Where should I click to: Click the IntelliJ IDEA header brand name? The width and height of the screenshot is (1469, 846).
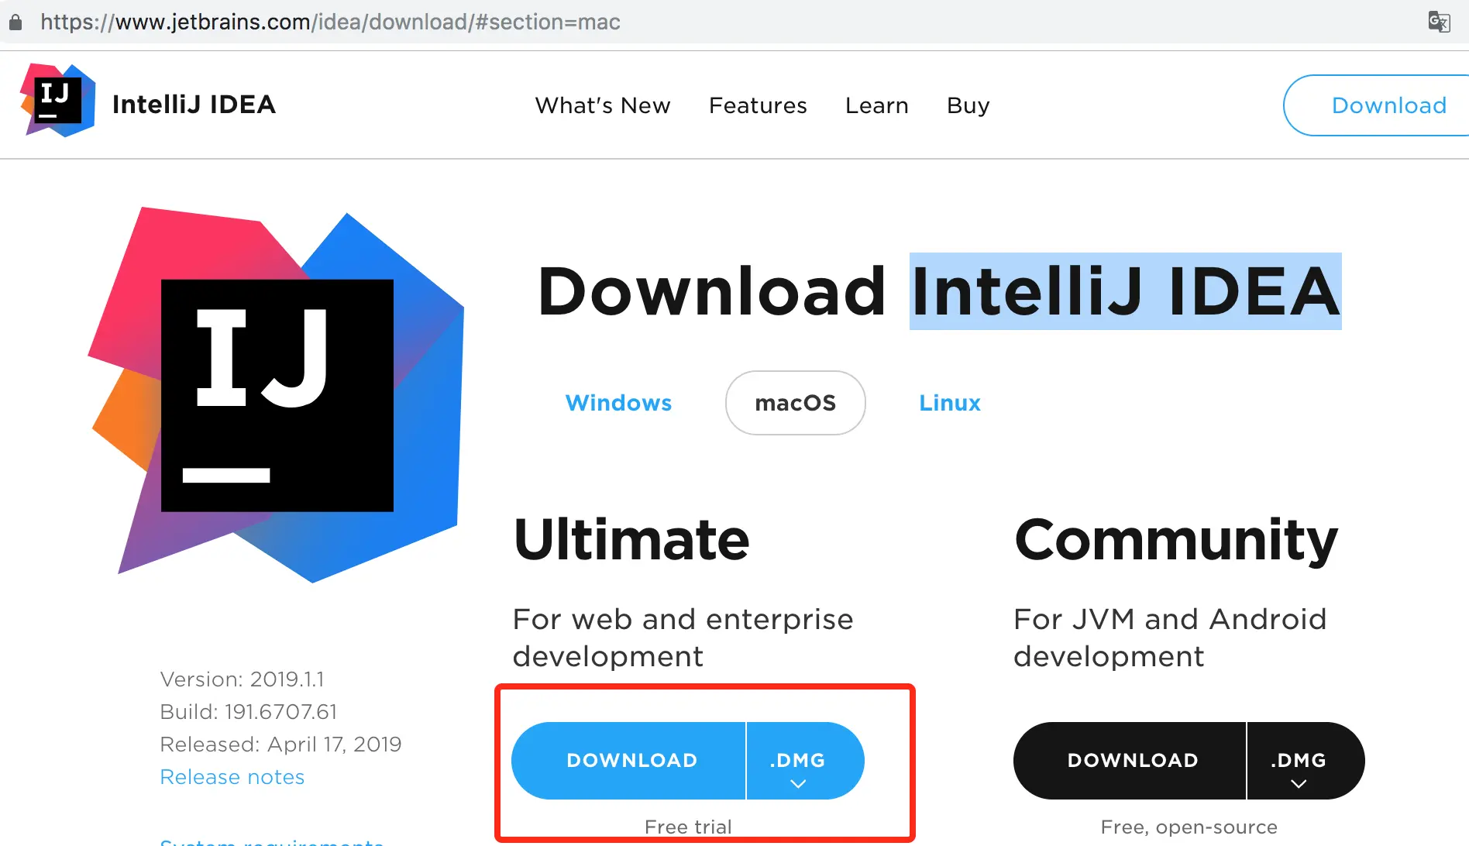pyautogui.click(x=194, y=105)
